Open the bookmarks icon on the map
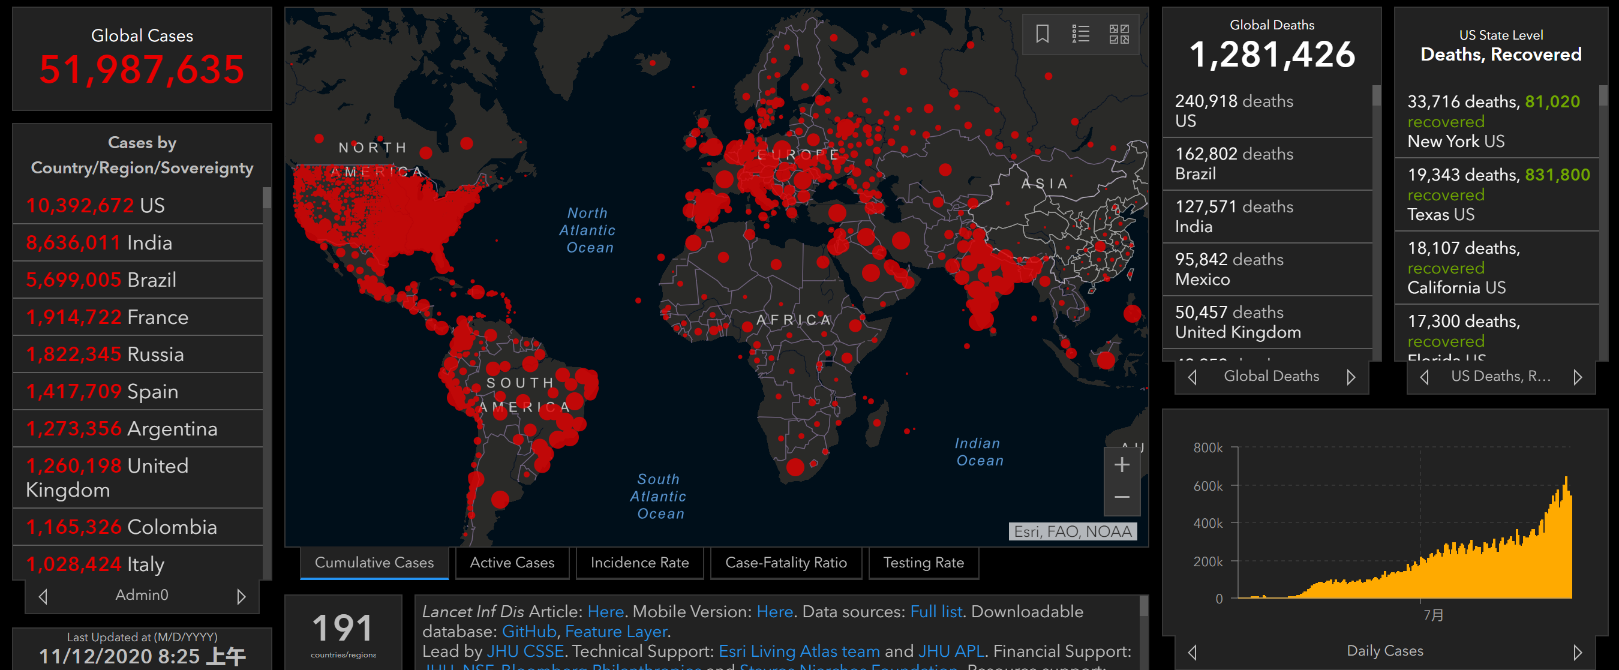This screenshot has height=670, width=1619. (x=1042, y=34)
